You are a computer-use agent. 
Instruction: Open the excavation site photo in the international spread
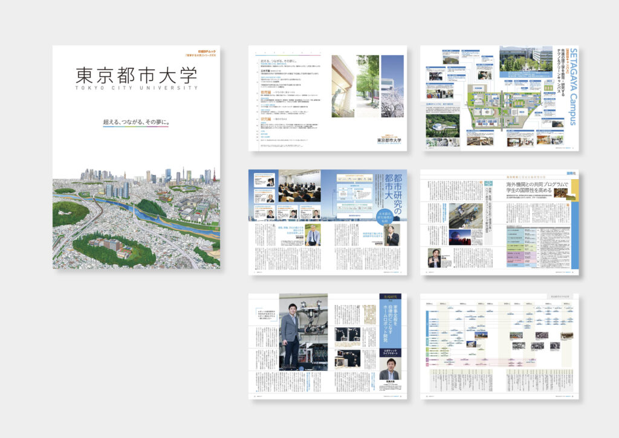coord(466,215)
